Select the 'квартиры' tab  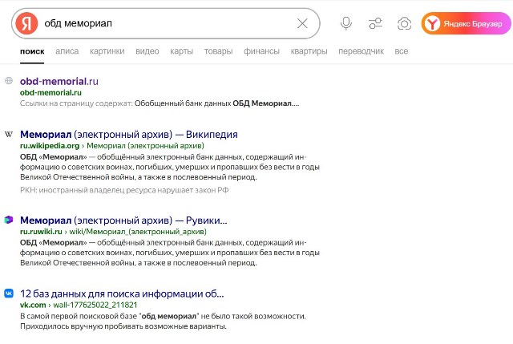click(309, 51)
